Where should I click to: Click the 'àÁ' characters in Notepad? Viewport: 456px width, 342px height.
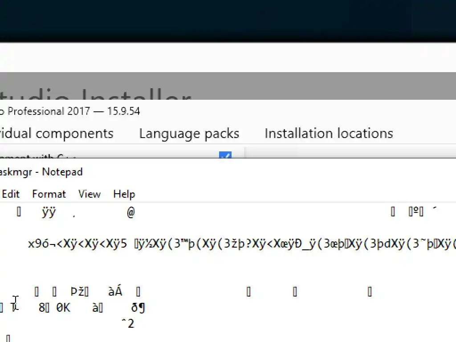(115, 291)
